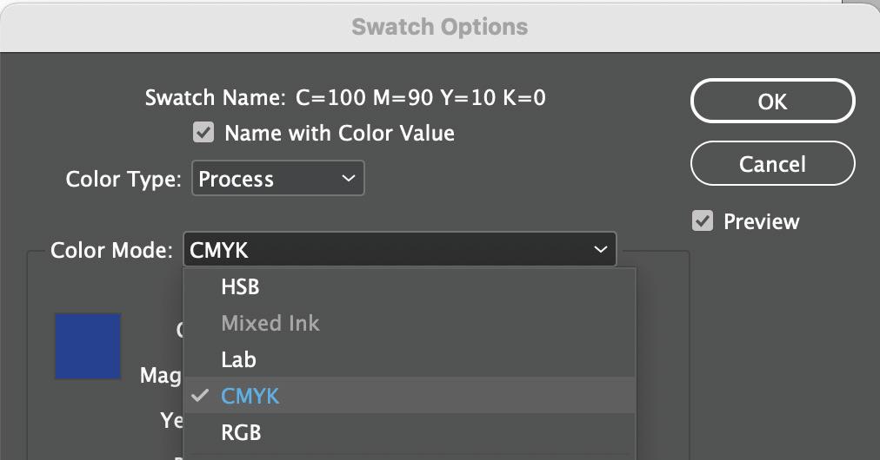Image resolution: width=880 pixels, height=460 pixels.
Task: Toggle the Name with Color Value checkbox
Action: coord(203,133)
